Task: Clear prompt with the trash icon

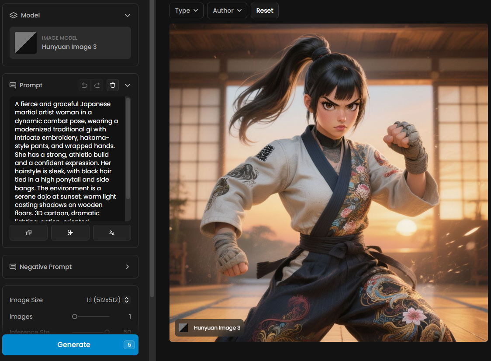Action: coord(113,85)
